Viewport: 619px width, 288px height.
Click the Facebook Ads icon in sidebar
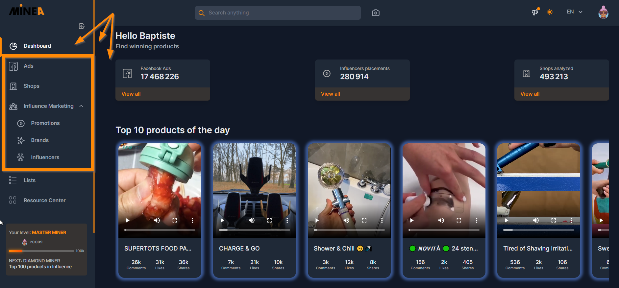(13, 66)
